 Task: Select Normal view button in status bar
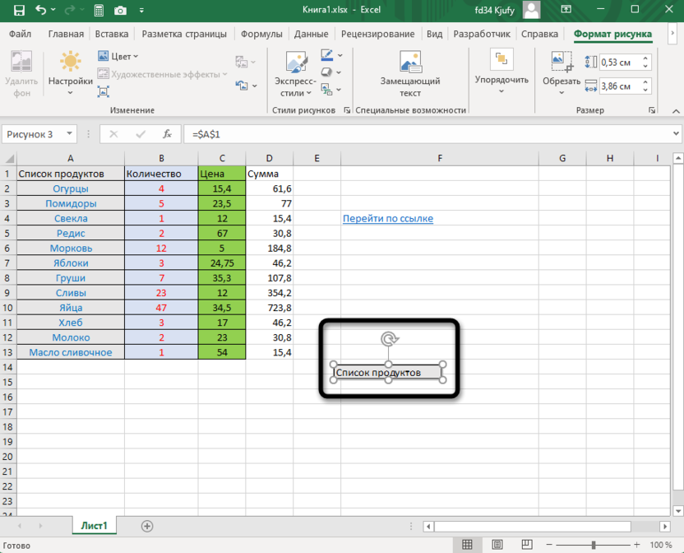click(467, 545)
